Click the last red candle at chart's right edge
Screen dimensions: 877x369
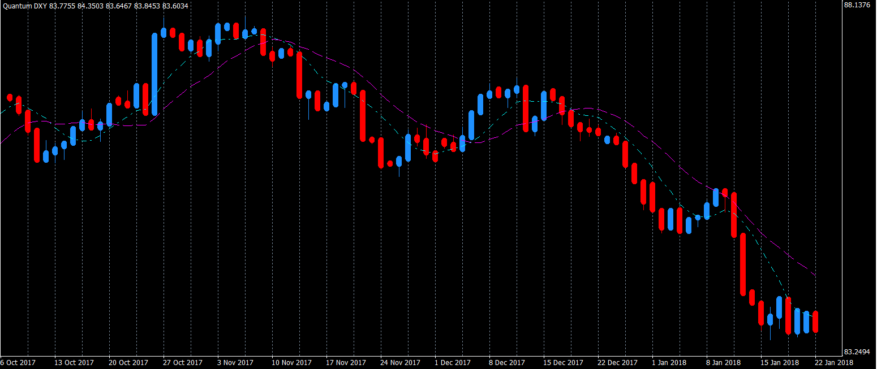pos(815,322)
